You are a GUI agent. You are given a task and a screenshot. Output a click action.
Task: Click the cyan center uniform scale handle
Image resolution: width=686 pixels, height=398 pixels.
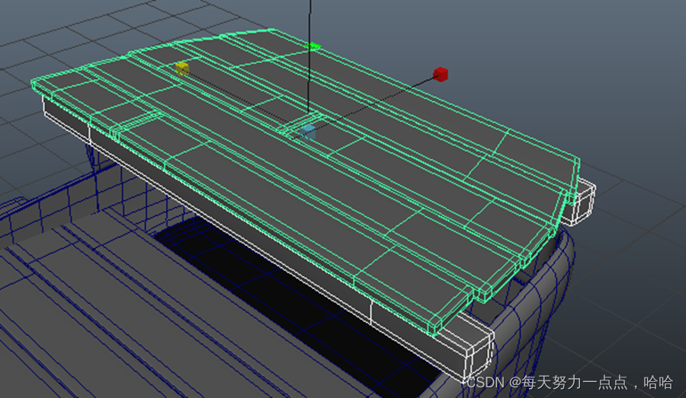tap(307, 132)
